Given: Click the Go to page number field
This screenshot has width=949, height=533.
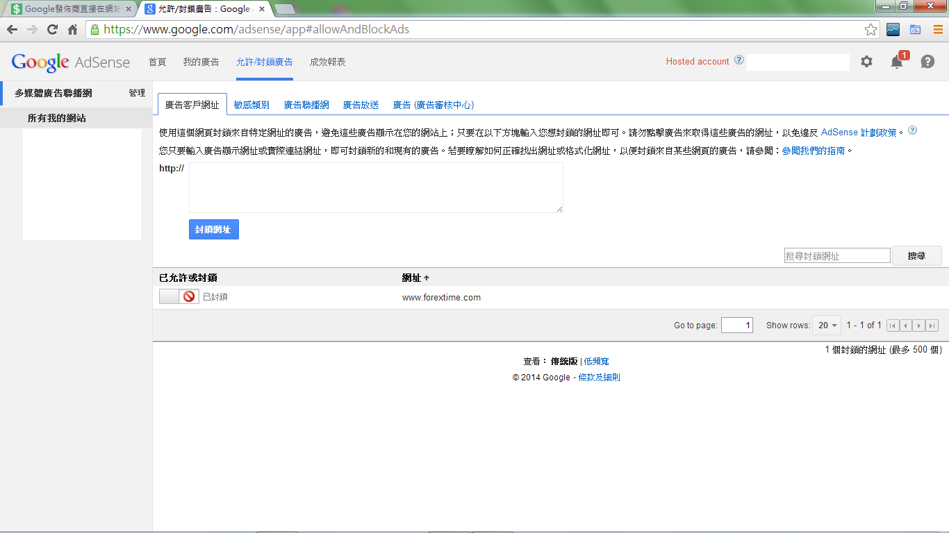Looking at the screenshot, I should pyautogui.click(x=737, y=325).
